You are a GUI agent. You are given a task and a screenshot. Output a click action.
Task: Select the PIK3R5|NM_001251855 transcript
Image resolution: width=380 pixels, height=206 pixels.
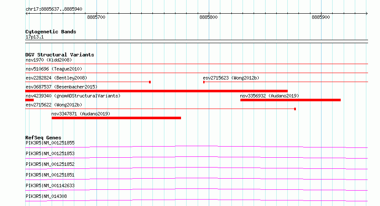tap(50, 143)
